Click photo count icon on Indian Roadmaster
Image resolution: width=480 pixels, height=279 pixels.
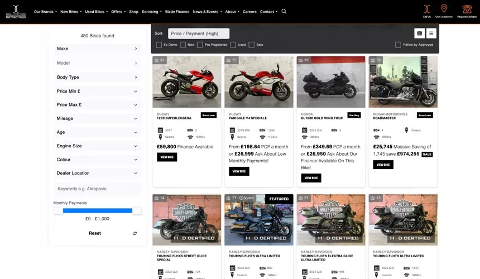pos(372,60)
